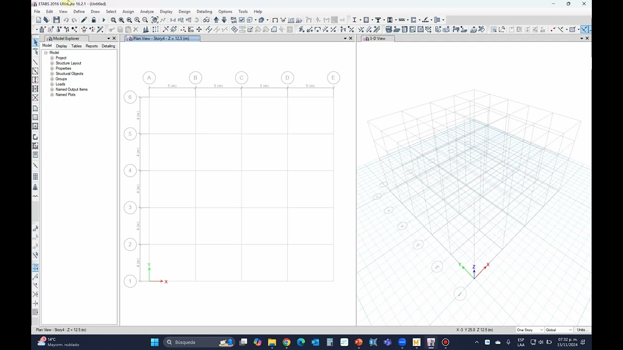Select the Draw Floor polygon tool in sidebar
623x350 pixels.
[x=35, y=108]
